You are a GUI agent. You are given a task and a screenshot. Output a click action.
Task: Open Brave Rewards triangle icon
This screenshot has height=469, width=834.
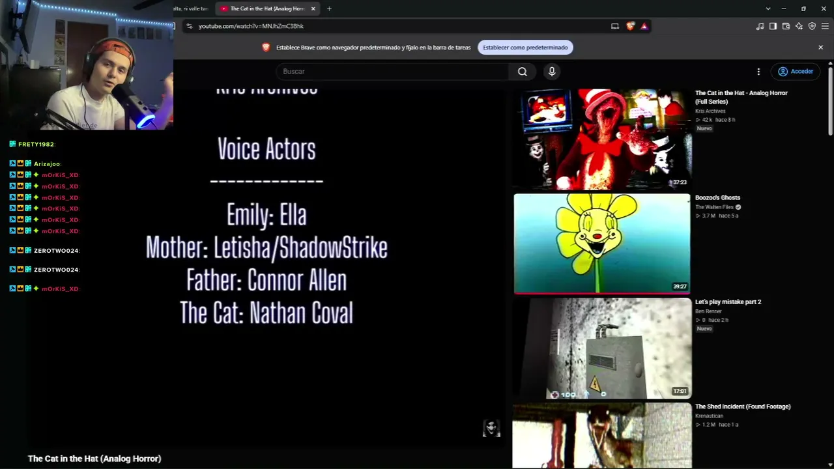[x=644, y=26]
